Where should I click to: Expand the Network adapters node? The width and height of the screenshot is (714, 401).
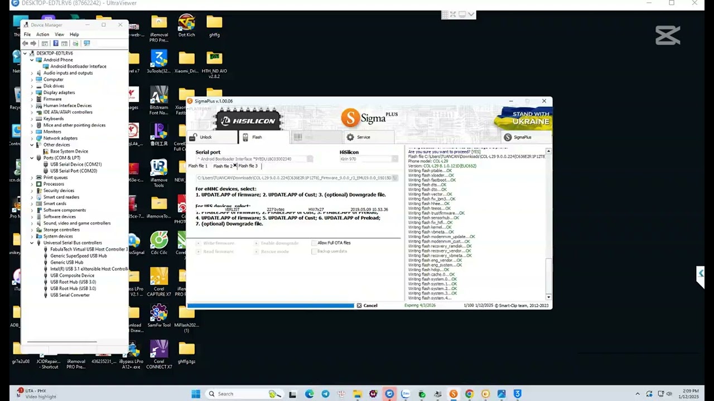click(32, 138)
